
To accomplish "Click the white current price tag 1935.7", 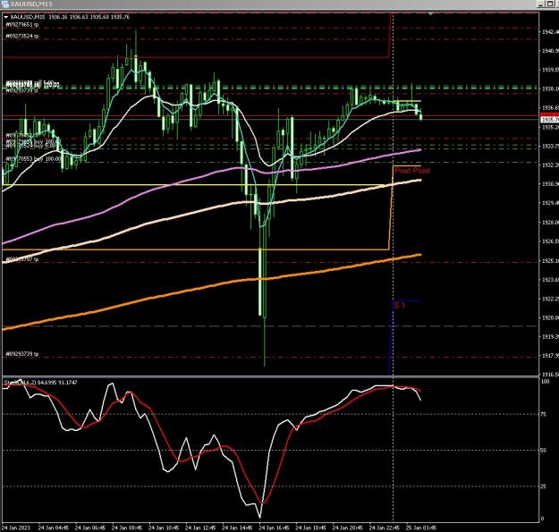I will [x=550, y=120].
